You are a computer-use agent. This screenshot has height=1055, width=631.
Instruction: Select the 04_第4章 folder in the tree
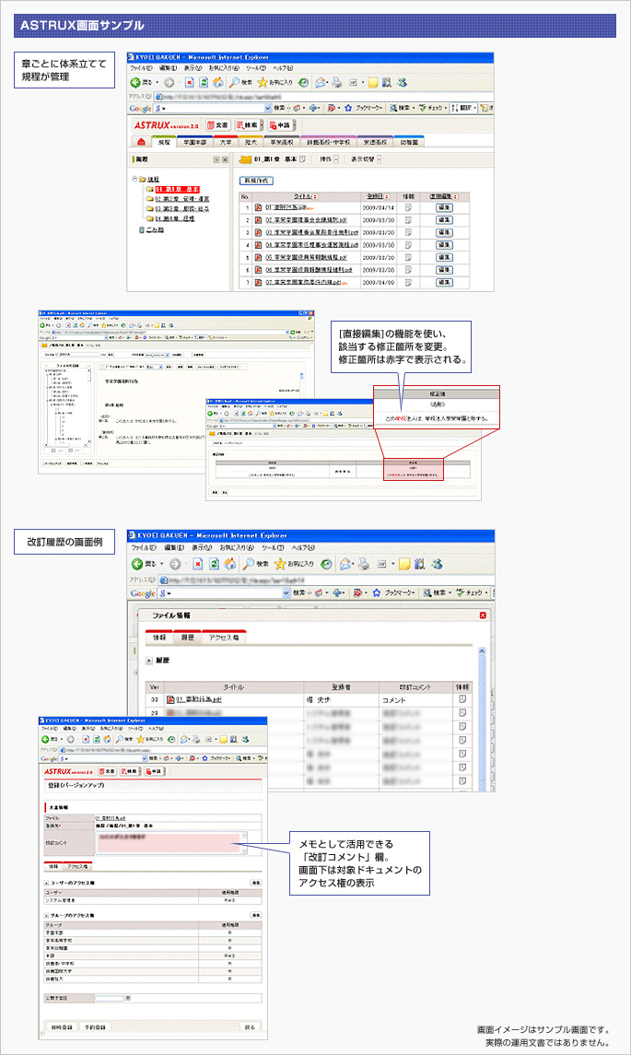pos(174,218)
